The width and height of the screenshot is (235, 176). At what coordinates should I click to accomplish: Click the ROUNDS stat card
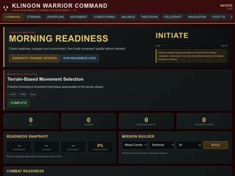click(x=89, y=121)
